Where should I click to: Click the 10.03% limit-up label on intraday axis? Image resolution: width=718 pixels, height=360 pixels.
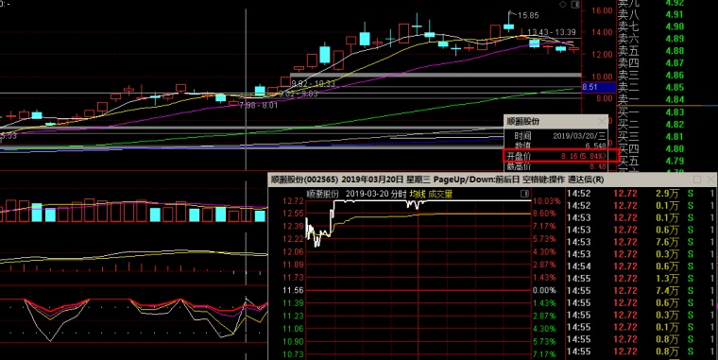click(x=547, y=201)
